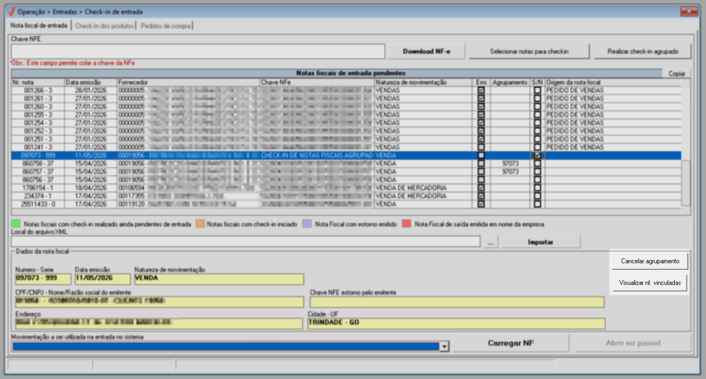Click Realizar check-in agrupado button

[643, 52]
